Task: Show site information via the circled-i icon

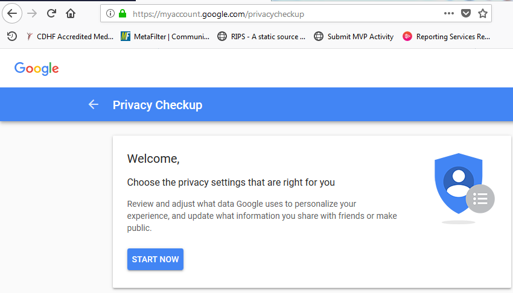Action: point(110,13)
